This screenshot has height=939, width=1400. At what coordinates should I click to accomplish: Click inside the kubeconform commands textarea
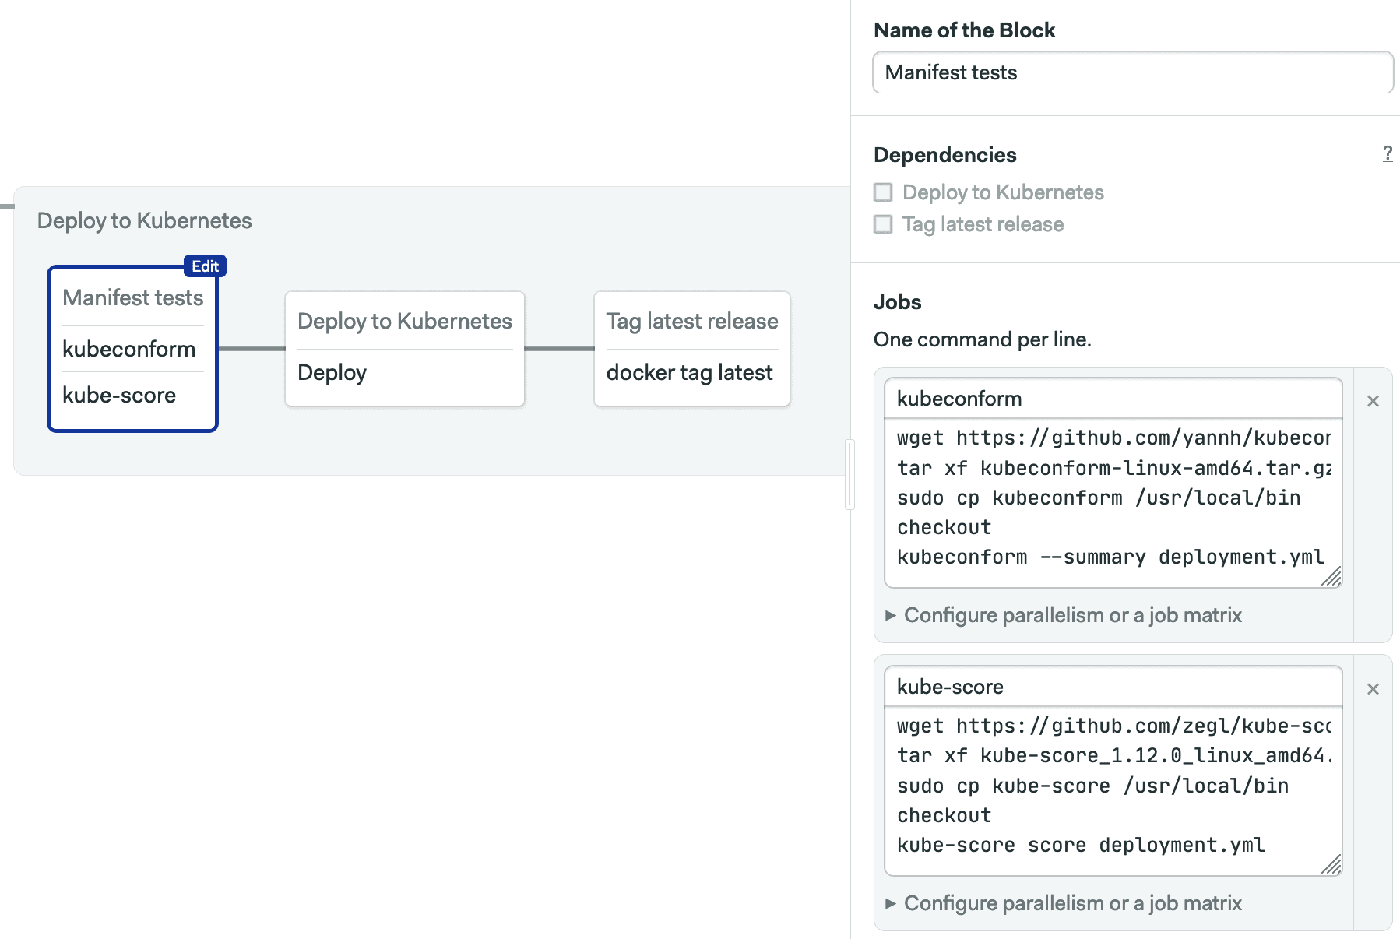point(1113,498)
